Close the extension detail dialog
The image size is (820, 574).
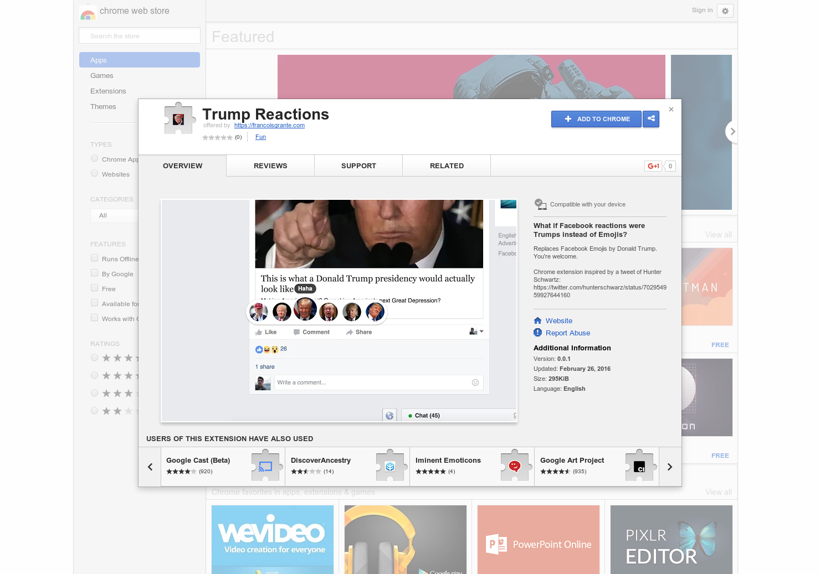[x=671, y=110]
